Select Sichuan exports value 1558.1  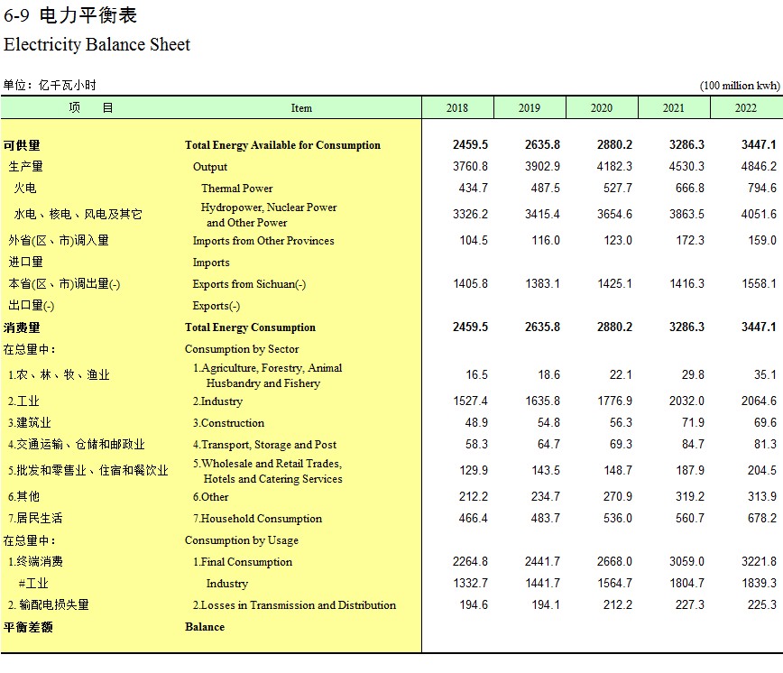(759, 283)
